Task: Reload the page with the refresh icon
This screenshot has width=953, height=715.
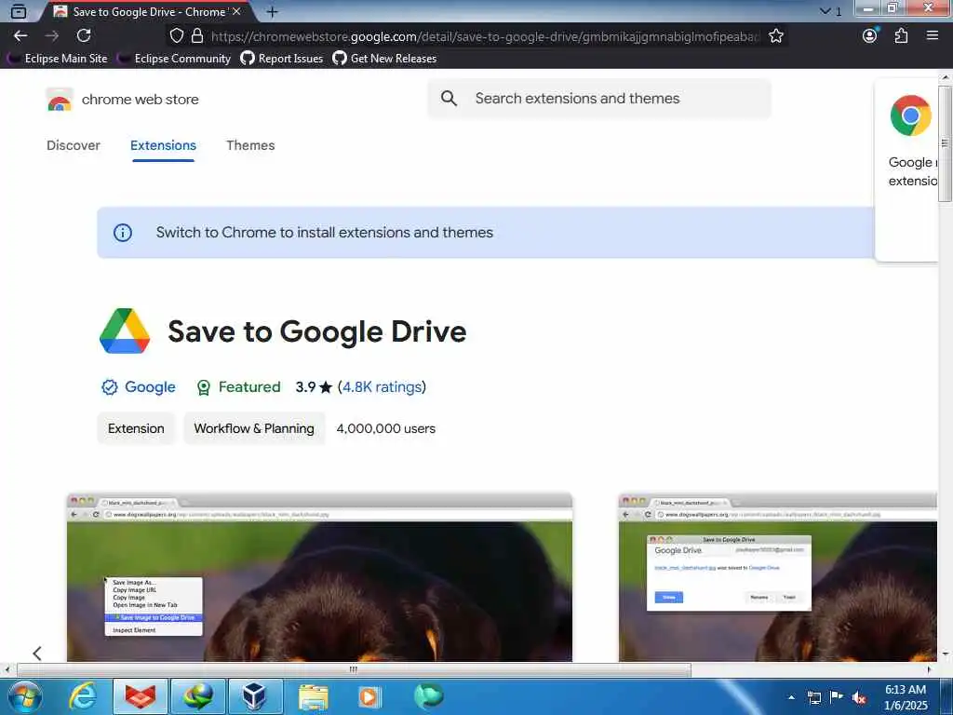Action: pos(84,36)
